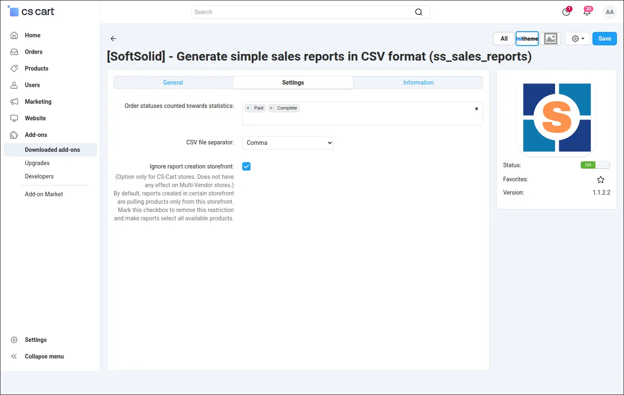Click the version number 1.1.2.2
This screenshot has width=624, height=395.
(602, 193)
